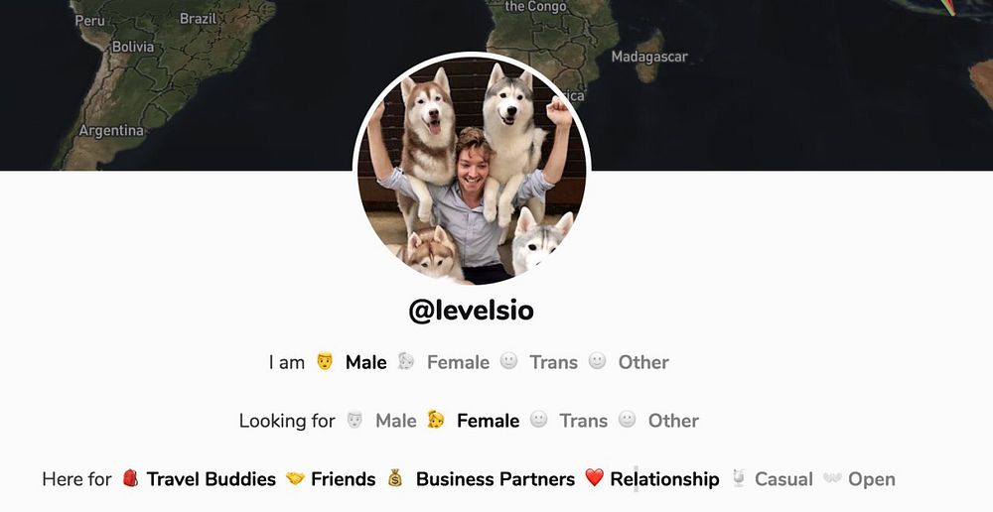Image resolution: width=993 pixels, height=512 pixels.
Task: Choose Male in the Looking for row
Action: pos(396,421)
